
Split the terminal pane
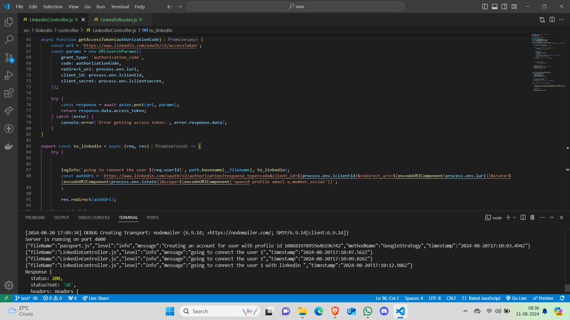click(x=523, y=217)
